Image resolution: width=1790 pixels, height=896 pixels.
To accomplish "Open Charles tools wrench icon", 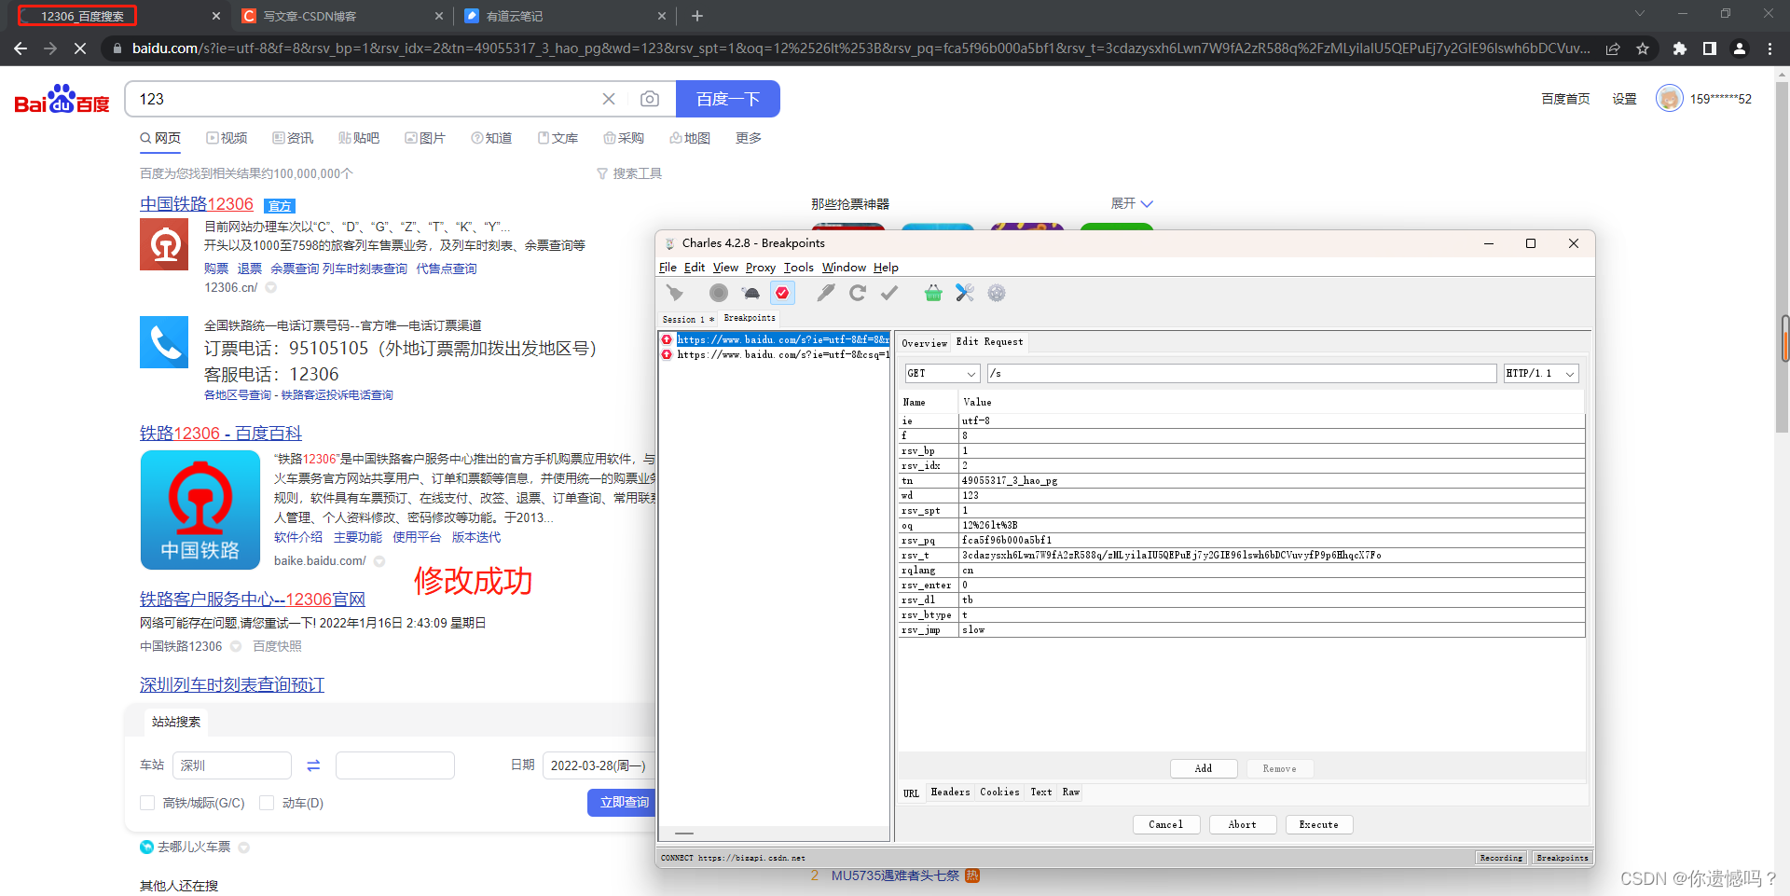I will tap(965, 293).
